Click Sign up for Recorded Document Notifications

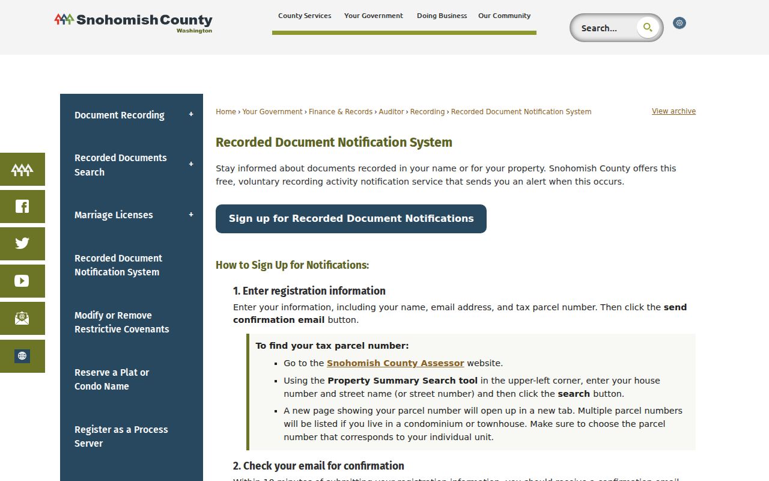click(351, 219)
